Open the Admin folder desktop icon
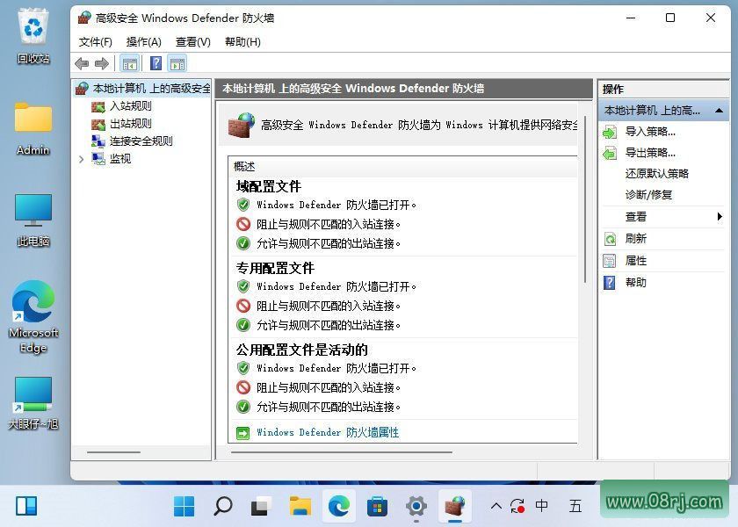Image resolution: width=738 pixels, height=527 pixels. pos(33,128)
